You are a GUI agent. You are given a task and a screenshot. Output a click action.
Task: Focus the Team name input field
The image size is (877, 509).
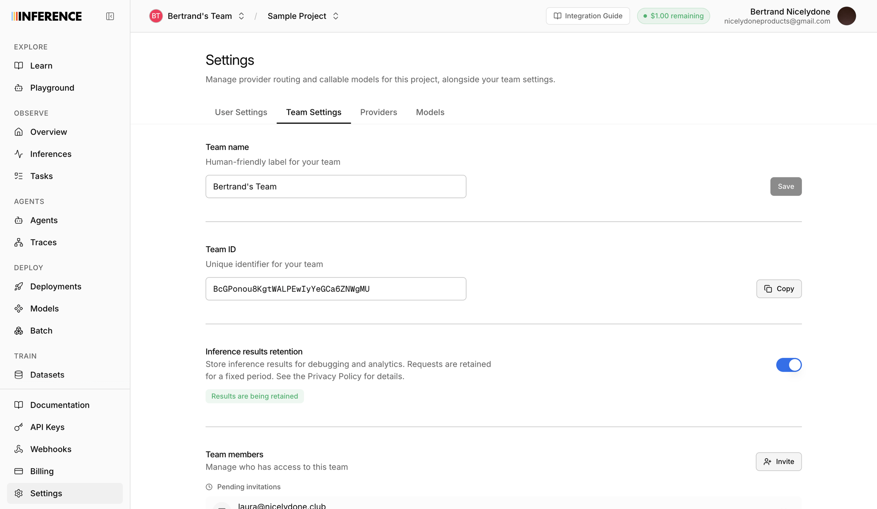pos(335,186)
